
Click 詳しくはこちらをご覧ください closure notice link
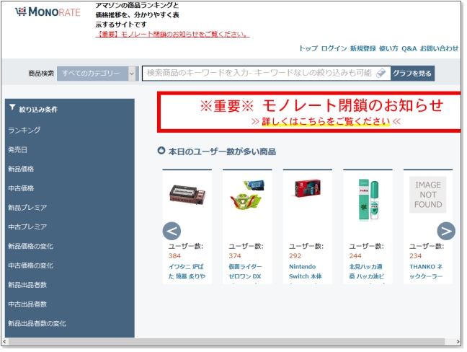tap(326, 121)
